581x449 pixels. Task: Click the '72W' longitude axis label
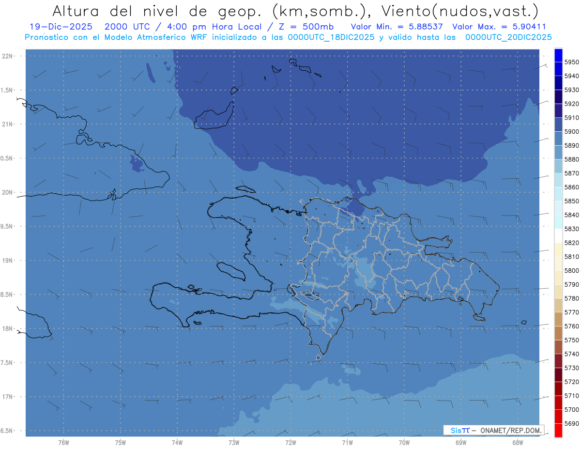click(x=290, y=442)
